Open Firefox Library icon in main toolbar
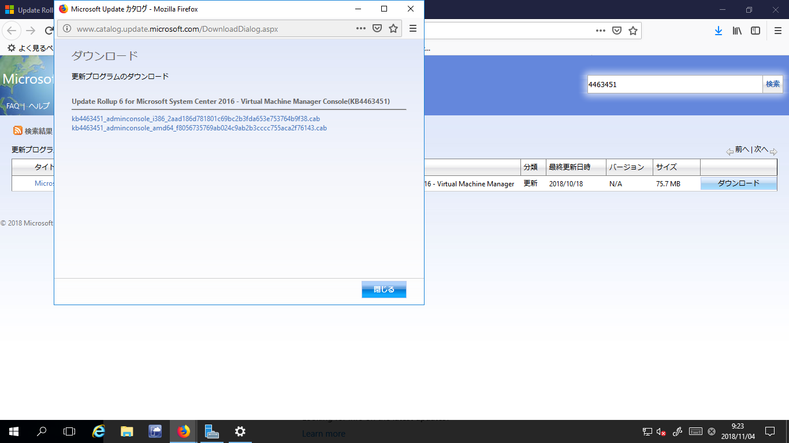 (737, 31)
